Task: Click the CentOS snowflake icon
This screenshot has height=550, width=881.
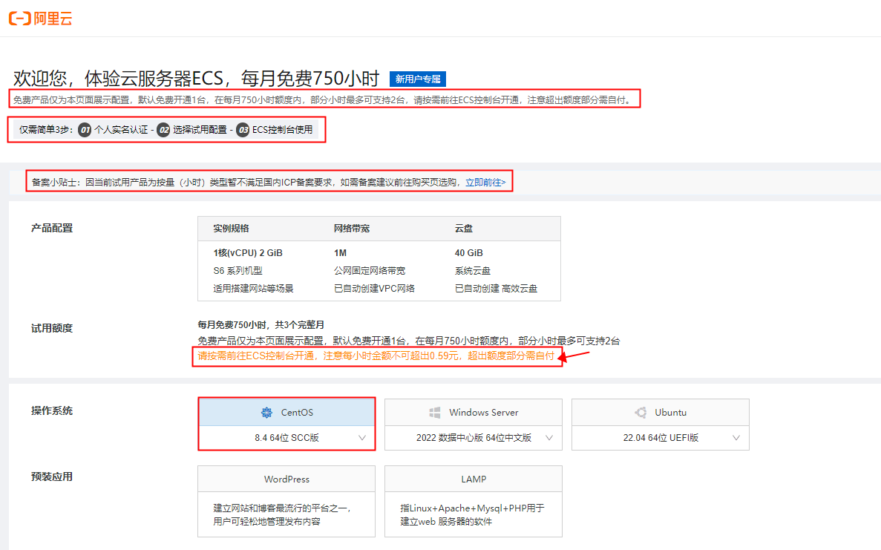Action: point(266,413)
